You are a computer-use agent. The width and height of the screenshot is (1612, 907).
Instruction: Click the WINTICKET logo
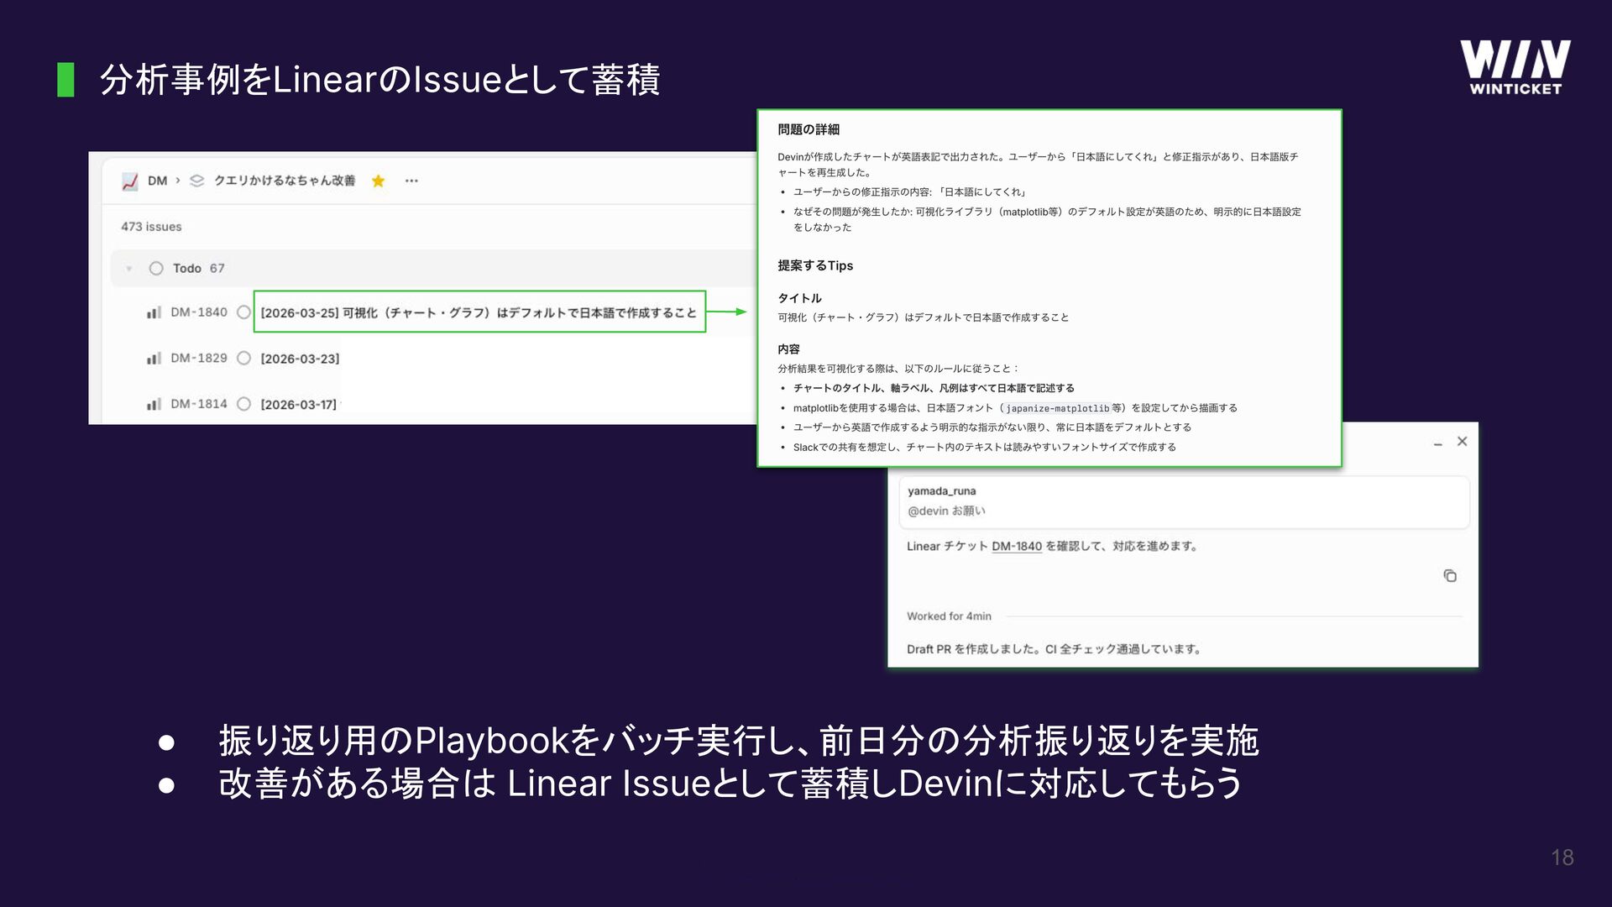1515,67
